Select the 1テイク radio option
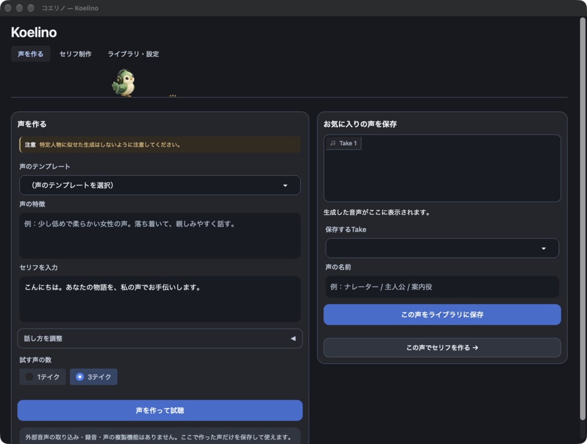The height and width of the screenshot is (444, 587). pyautogui.click(x=42, y=377)
